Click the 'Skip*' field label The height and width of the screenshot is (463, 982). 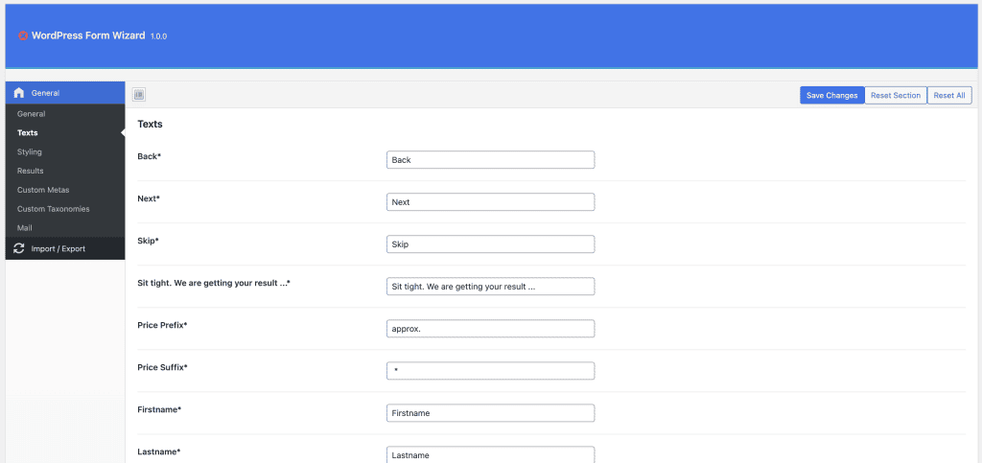148,241
